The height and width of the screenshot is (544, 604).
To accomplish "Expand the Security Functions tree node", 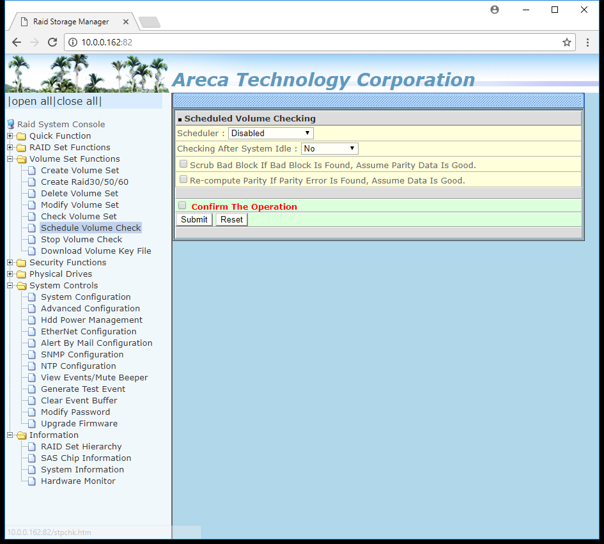I will (x=10, y=263).
